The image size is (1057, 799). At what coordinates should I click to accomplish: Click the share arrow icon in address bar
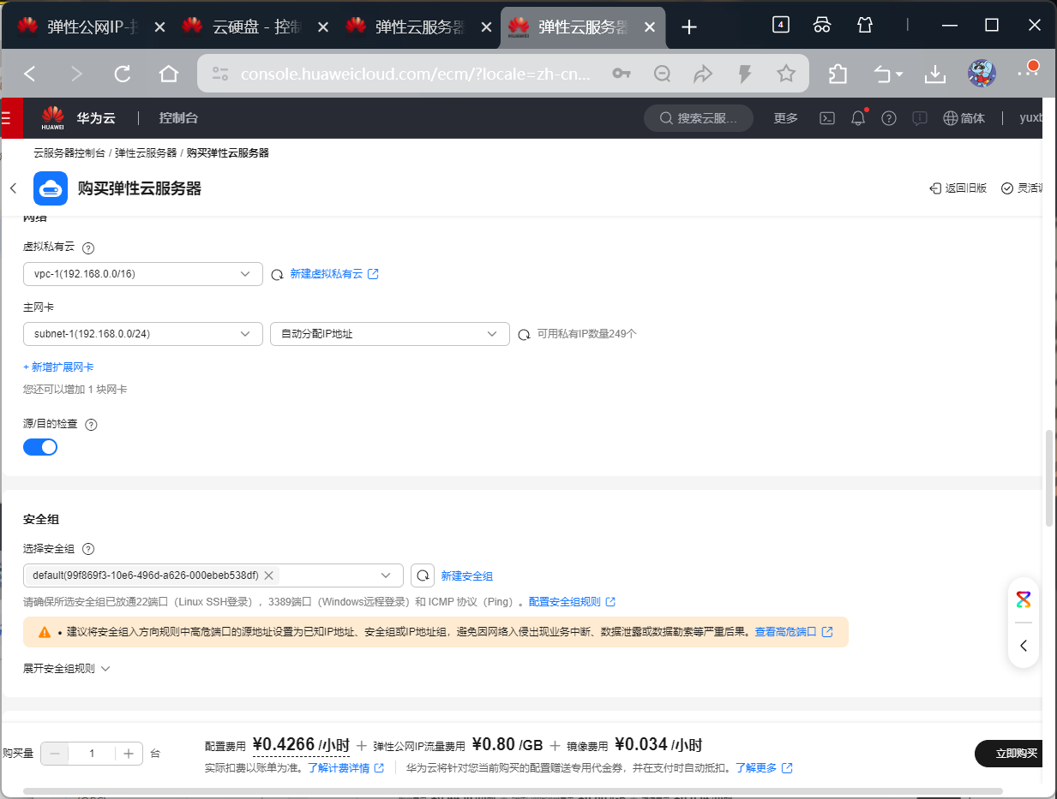click(703, 75)
